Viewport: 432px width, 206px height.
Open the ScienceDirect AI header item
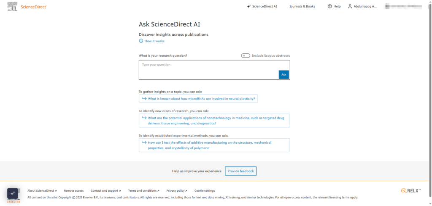[264, 6]
